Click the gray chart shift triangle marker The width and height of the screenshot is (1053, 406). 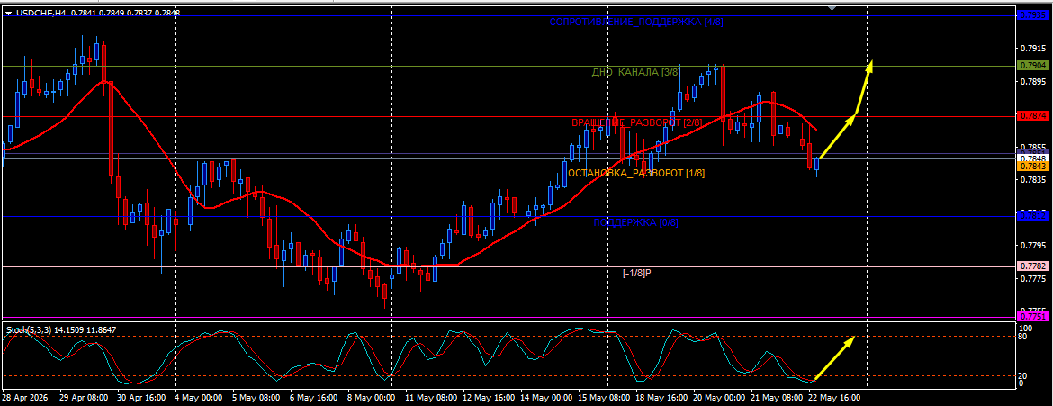coord(832,8)
